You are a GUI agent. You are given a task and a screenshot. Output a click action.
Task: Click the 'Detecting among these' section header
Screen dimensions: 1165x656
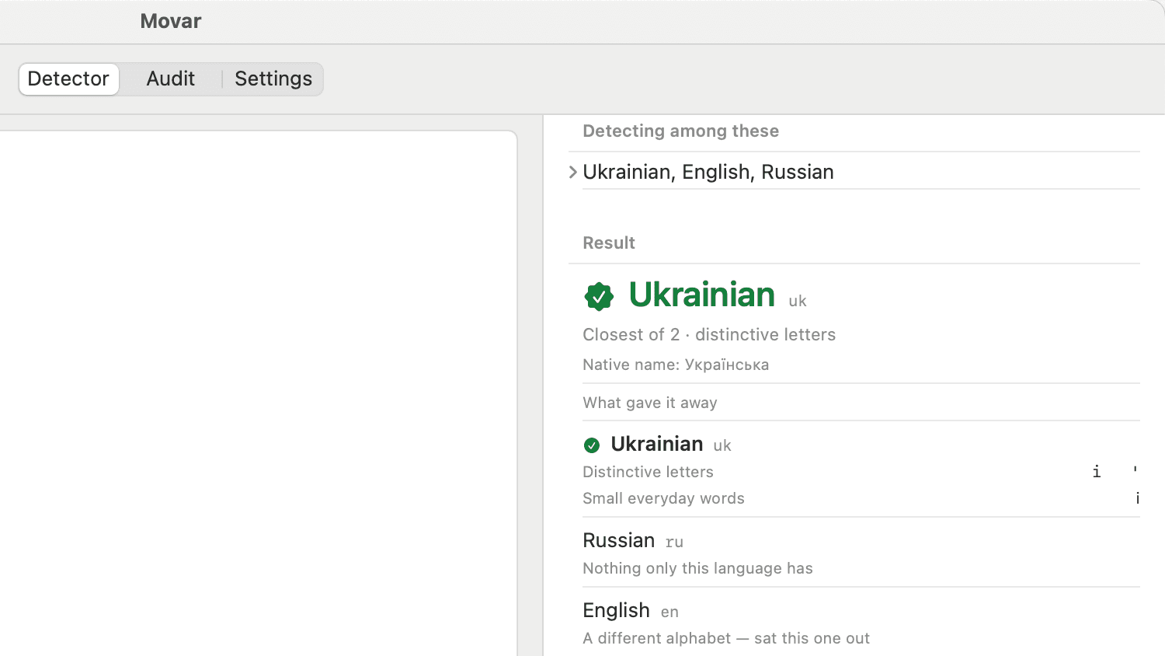681,131
